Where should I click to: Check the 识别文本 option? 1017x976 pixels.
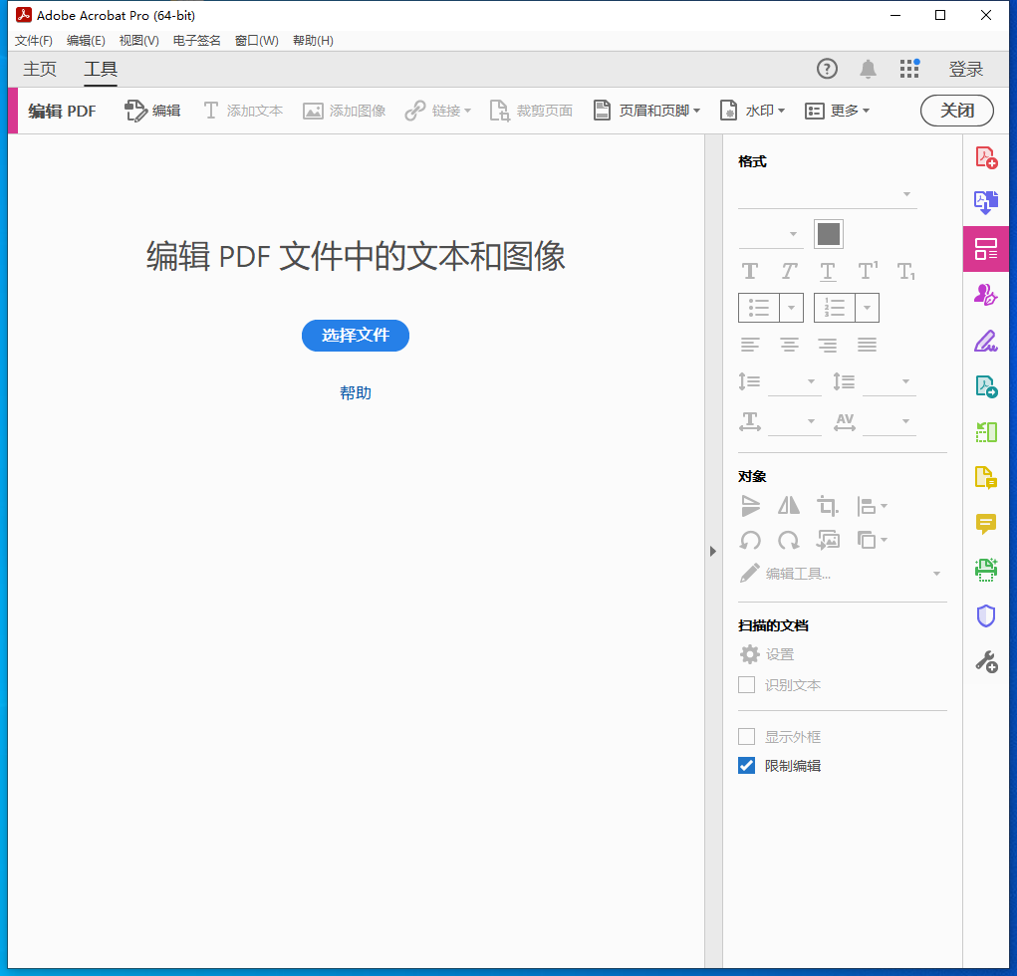(x=747, y=684)
